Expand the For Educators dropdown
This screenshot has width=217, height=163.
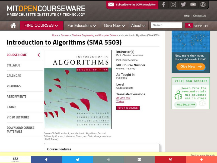82,26
